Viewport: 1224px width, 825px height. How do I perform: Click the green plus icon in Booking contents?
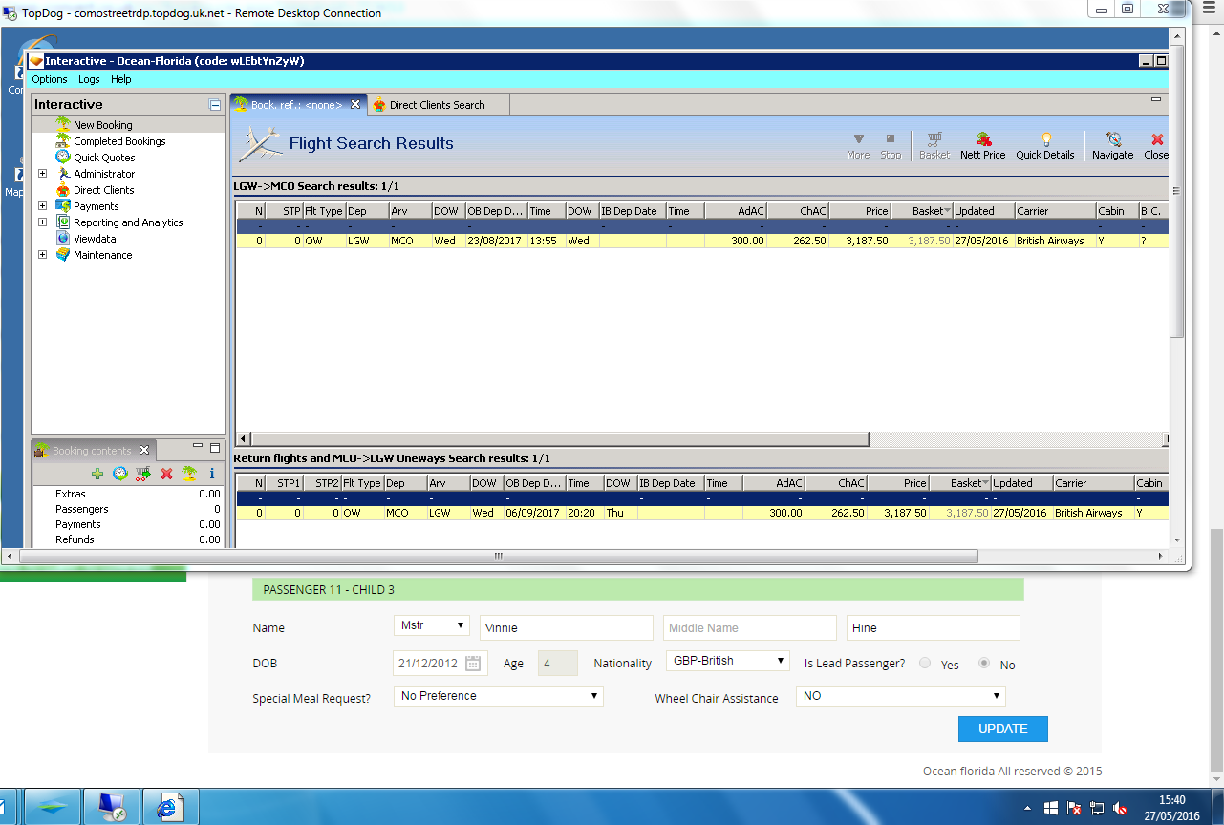(97, 474)
